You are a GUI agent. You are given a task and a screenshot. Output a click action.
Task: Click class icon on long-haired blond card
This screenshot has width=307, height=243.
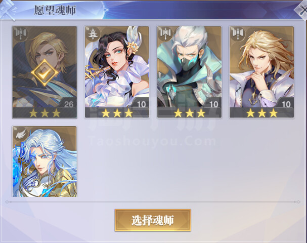click(x=238, y=33)
